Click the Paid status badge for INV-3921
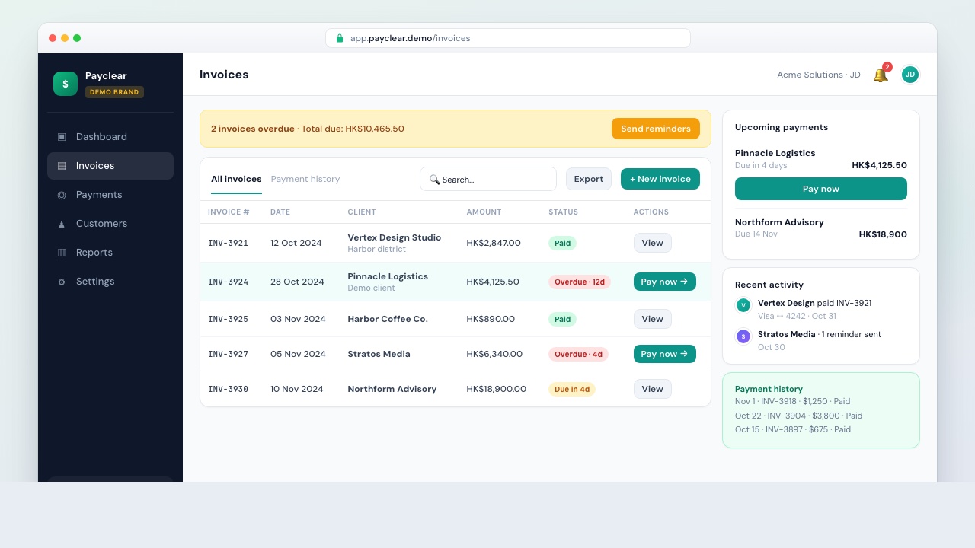 [562, 244]
